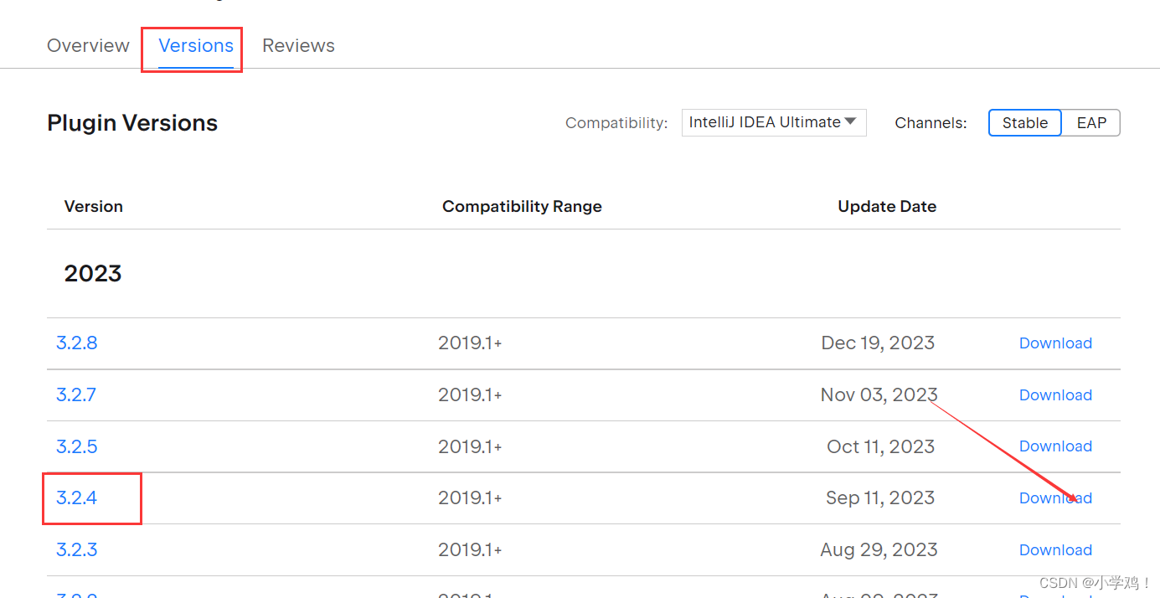Select the Stable channel toggle
The height and width of the screenshot is (598, 1160).
click(1025, 122)
